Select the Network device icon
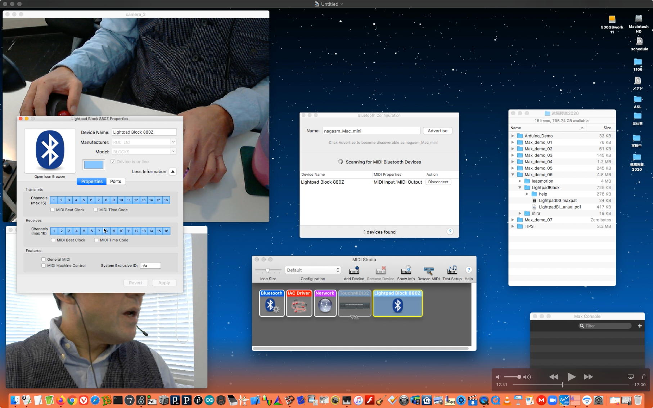The width and height of the screenshot is (653, 408). coord(325,304)
